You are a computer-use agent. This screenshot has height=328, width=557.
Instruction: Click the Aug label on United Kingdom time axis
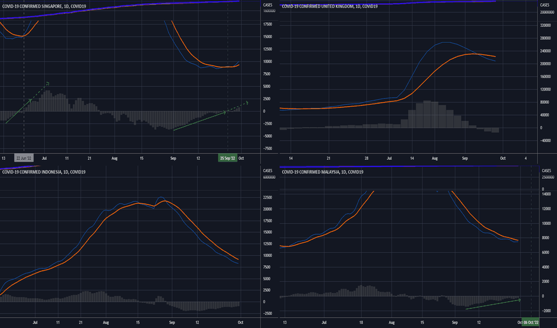tap(434, 159)
